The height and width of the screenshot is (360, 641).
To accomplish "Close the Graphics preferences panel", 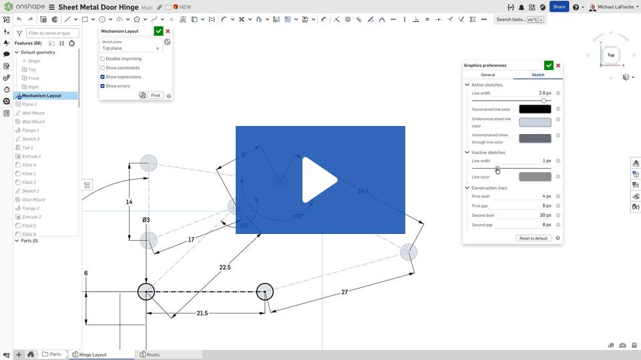I will tap(558, 65).
